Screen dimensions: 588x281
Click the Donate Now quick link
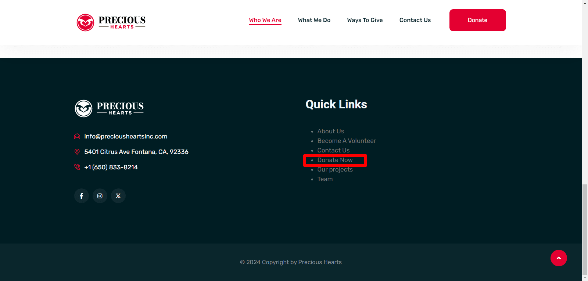[335, 160]
